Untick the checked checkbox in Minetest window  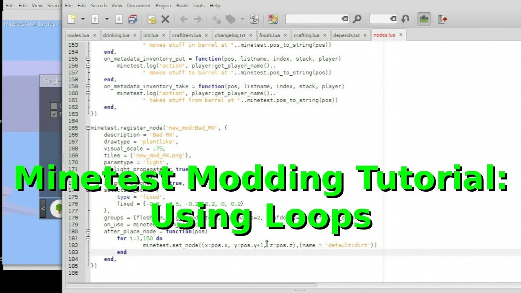[54, 114]
